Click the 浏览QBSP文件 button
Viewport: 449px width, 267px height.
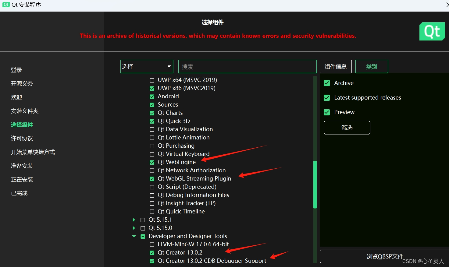pyautogui.click(x=384, y=257)
